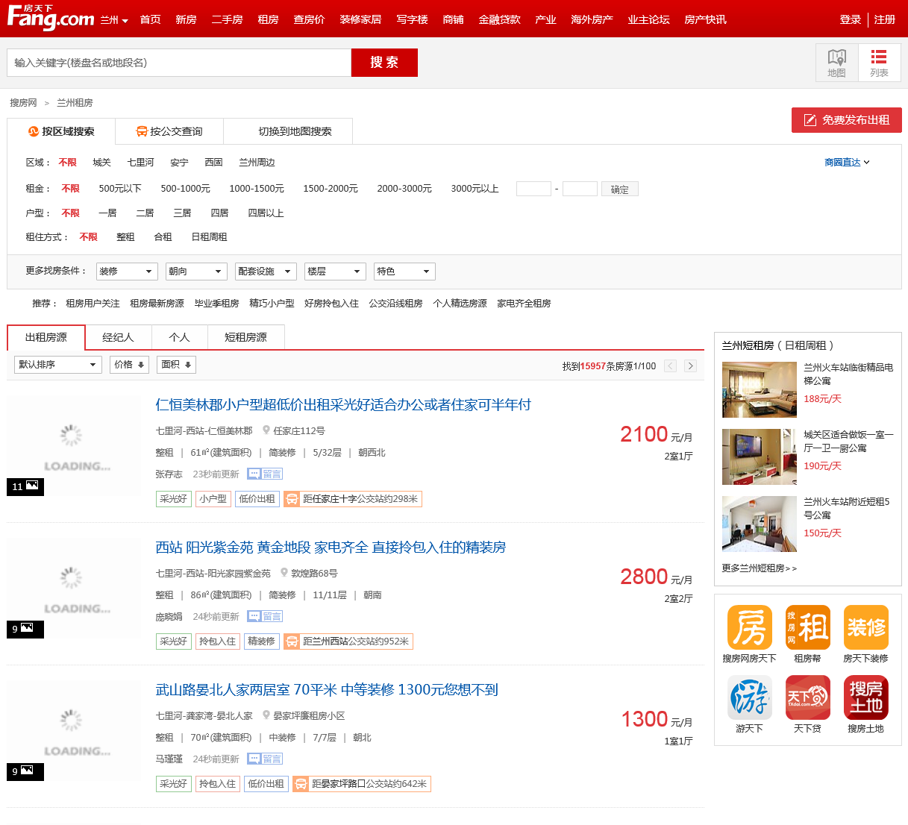Click keyword search input field
The image size is (908, 825).
[x=179, y=63]
